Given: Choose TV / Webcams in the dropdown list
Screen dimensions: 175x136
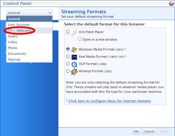Looking at the screenshot, I should point(29,30).
